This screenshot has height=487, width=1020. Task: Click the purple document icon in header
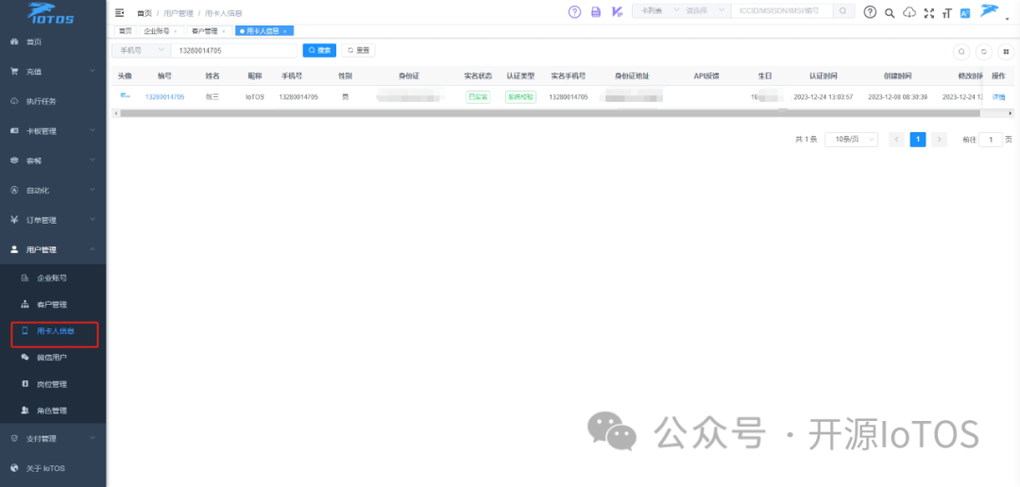click(x=595, y=11)
